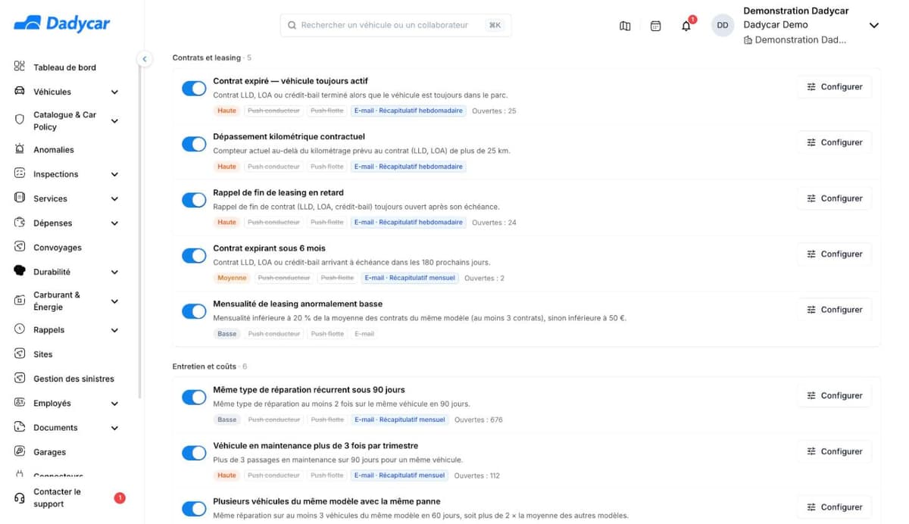Expand the Véhicules submenu chevron
This screenshot has width=909, height=524.
coord(114,92)
